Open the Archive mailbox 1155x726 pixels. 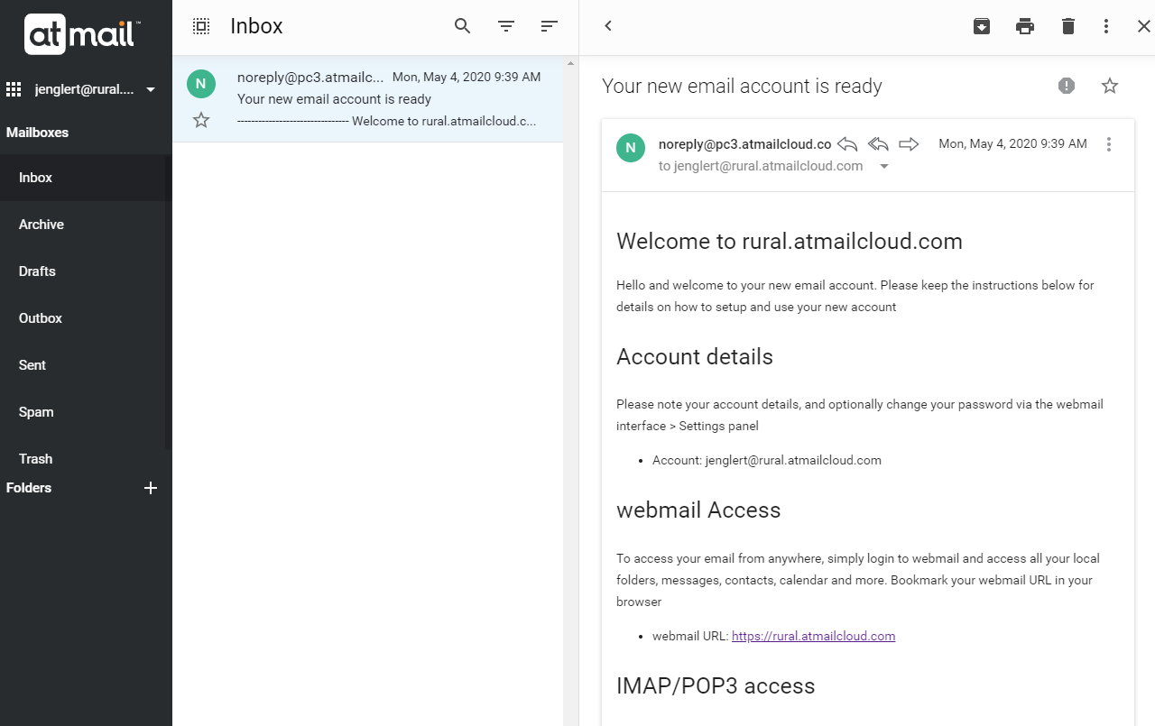pos(86,225)
